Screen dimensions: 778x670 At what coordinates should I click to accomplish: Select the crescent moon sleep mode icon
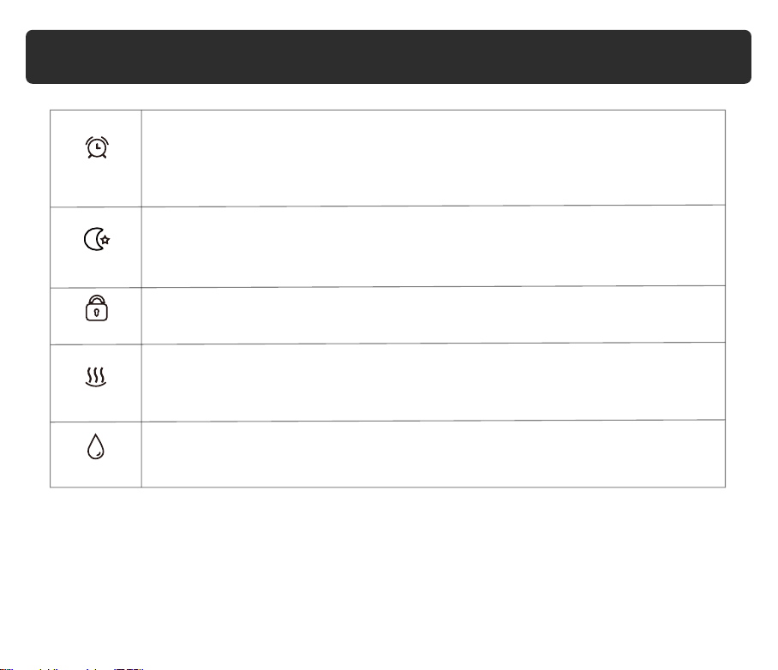click(97, 239)
